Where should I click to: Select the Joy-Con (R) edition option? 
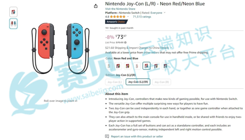pyautogui.click(x=162, y=82)
